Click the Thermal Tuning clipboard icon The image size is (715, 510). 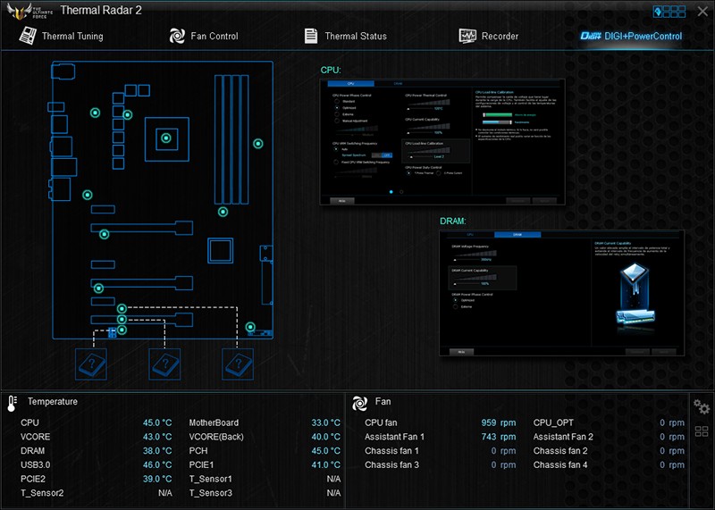tap(28, 36)
